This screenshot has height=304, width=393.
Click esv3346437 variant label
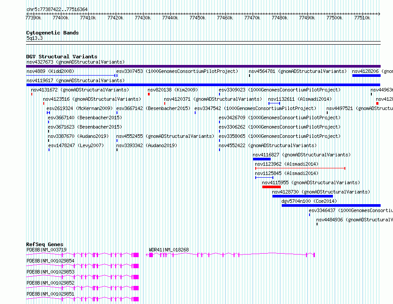pos(351,210)
